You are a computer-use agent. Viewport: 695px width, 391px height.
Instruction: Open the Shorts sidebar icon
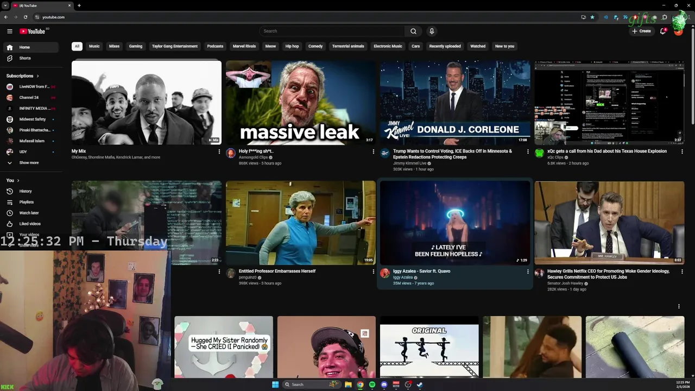pyautogui.click(x=10, y=58)
